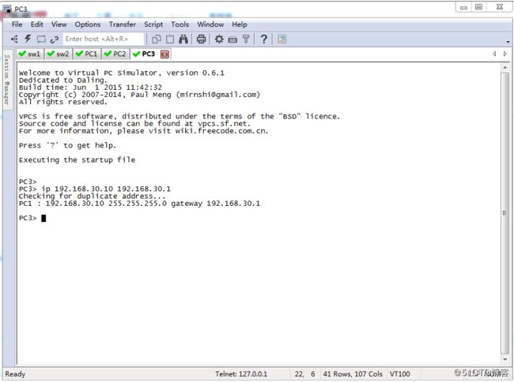Open the Transfer menu
The image size is (514, 382).
[x=123, y=24]
